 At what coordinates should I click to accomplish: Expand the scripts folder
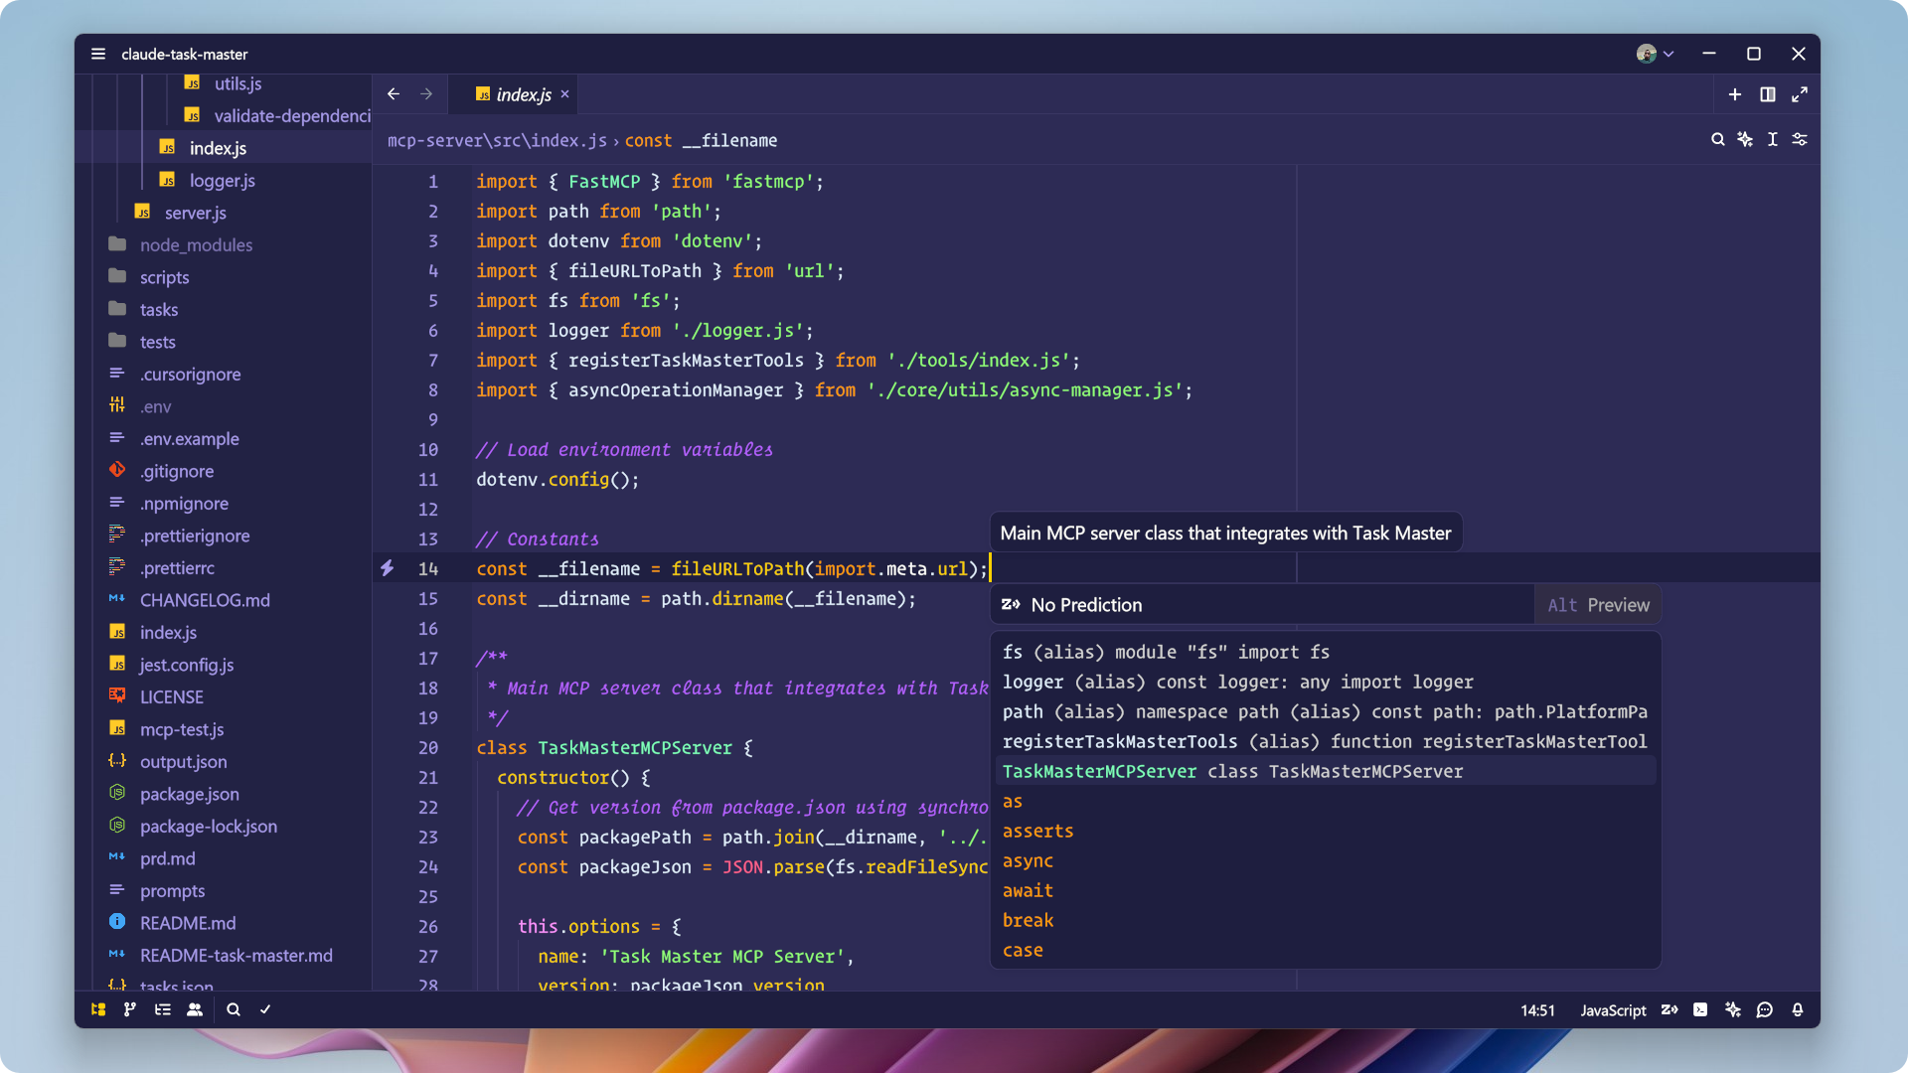164,277
